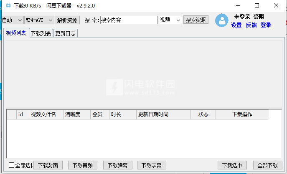Click the 下载操作 column header
287x174 pixels.
click(242, 114)
